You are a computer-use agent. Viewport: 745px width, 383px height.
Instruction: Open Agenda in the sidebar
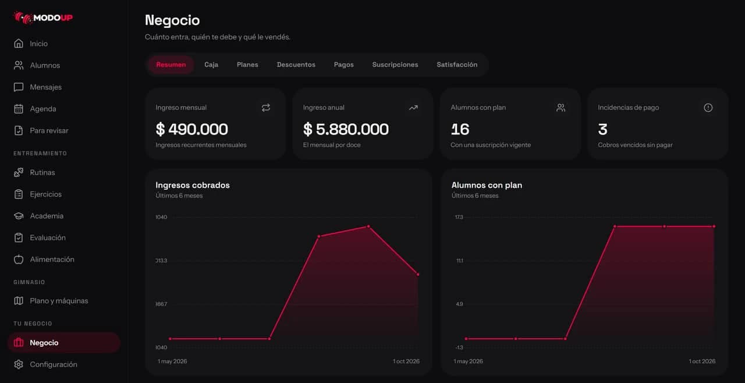tap(64, 109)
